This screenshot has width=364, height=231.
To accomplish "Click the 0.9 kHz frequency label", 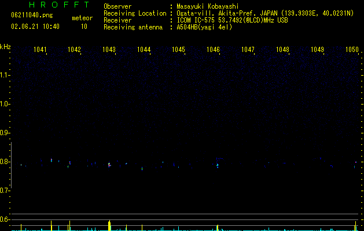I will tap(5, 133).
